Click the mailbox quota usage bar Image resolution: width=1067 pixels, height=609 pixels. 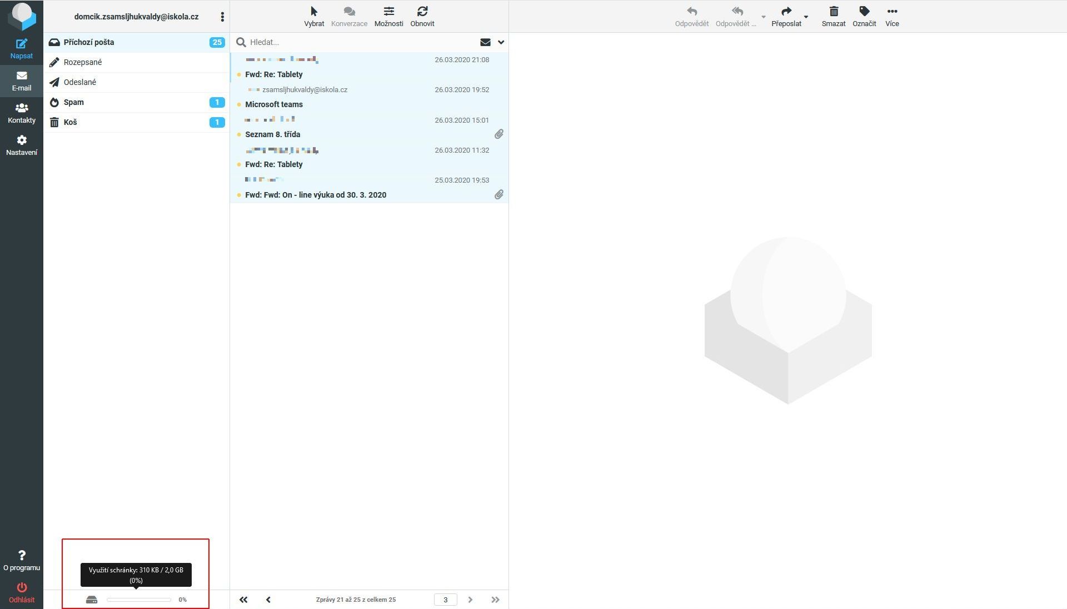pyautogui.click(x=139, y=600)
